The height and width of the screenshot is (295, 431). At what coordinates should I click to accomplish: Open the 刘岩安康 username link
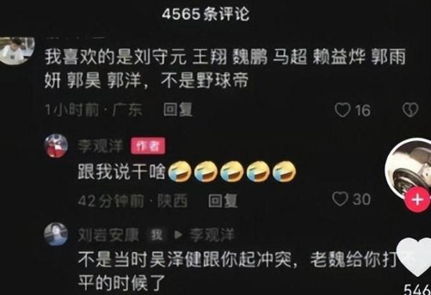[108, 235]
